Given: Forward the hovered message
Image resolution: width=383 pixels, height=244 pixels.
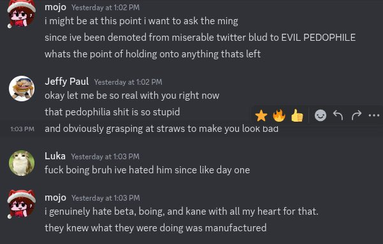Looking at the screenshot, I should click(x=356, y=115).
